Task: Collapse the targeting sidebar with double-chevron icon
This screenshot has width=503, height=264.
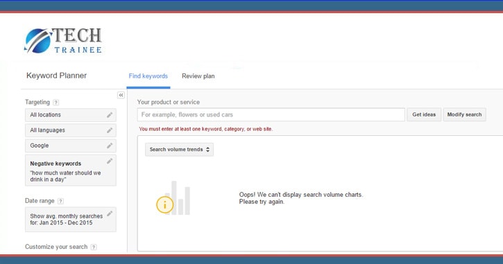Action: 121,95
